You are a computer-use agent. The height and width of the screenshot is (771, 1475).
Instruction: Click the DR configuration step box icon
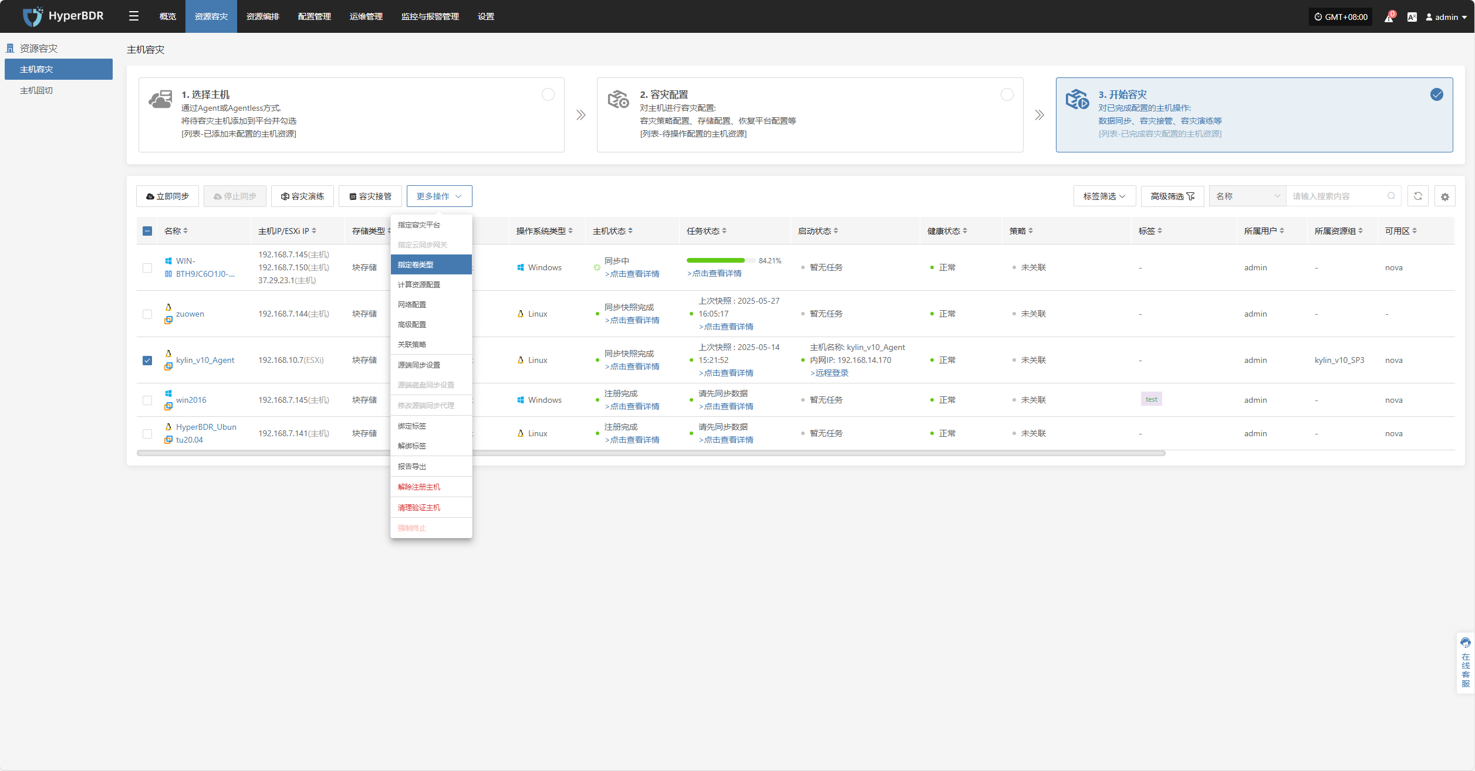618,99
